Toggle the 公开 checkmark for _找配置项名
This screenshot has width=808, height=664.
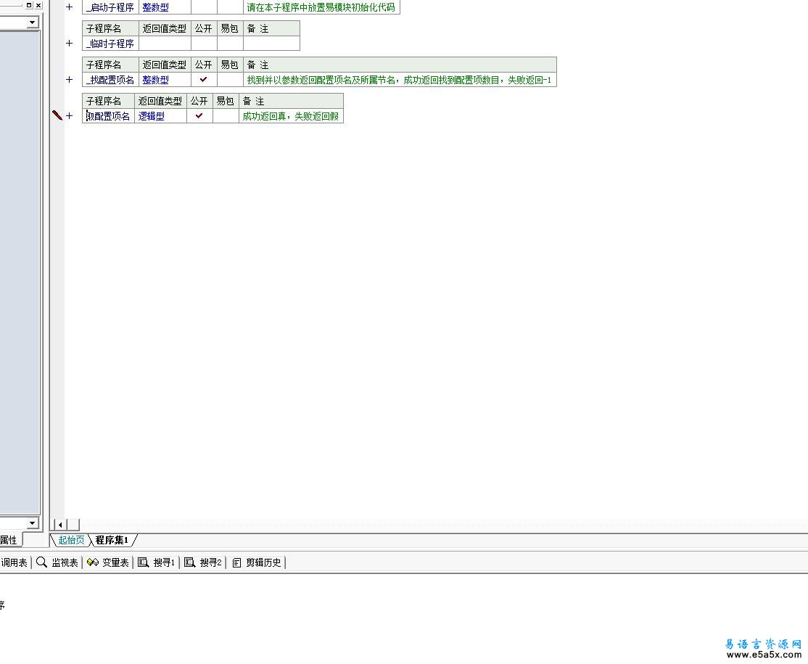pyautogui.click(x=204, y=79)
